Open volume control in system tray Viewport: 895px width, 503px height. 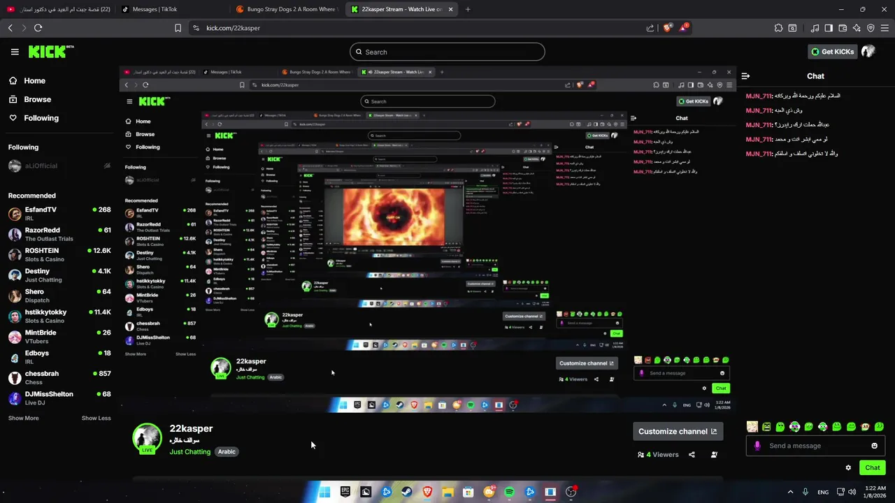coord(853,492)
